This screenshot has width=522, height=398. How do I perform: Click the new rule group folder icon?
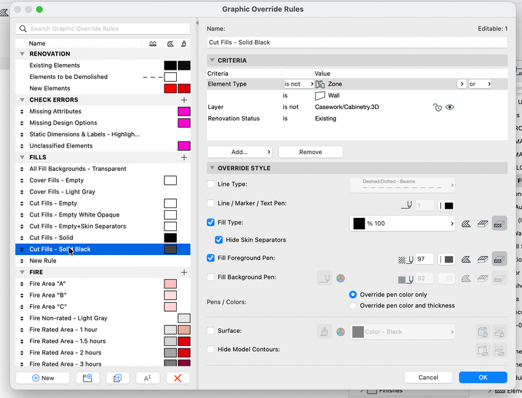(87, 378)
